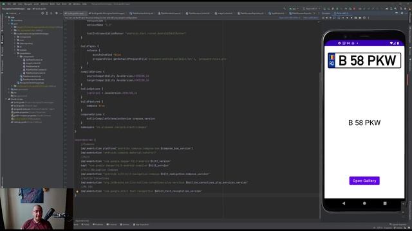Collapse the app module tree node
The height and width of the screenshot is (231, 412).
tap(6, 17)
